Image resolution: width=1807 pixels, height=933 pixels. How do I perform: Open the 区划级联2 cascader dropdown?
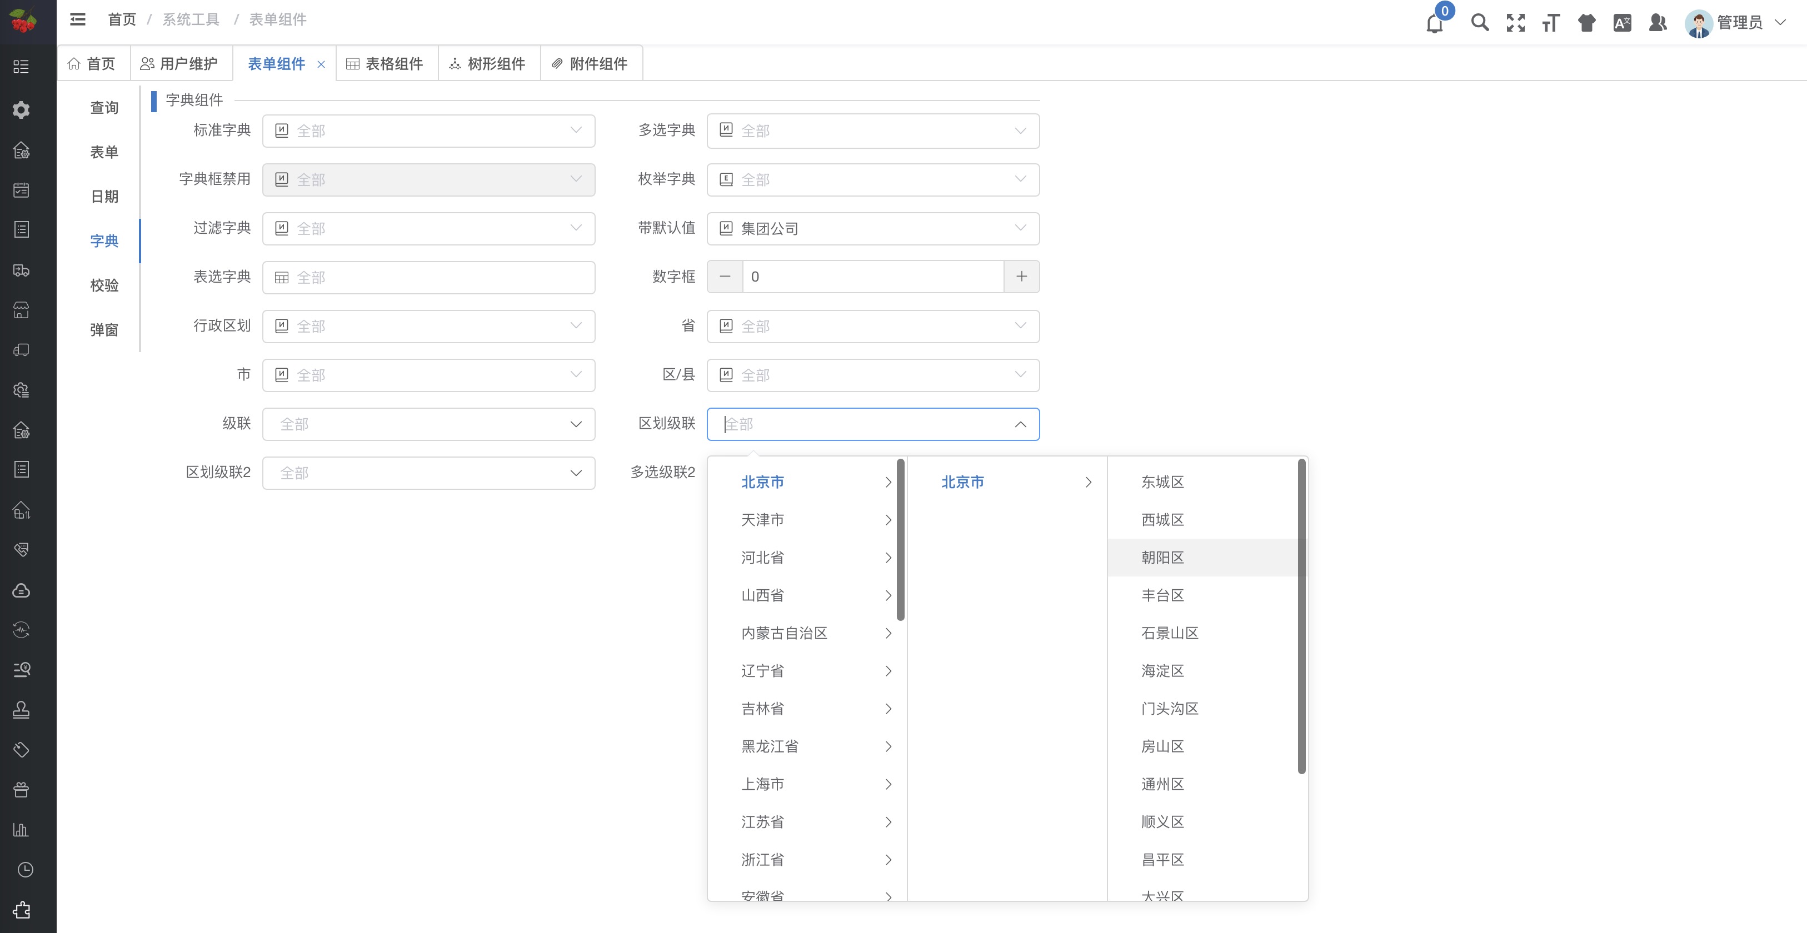tap(428, 473)
